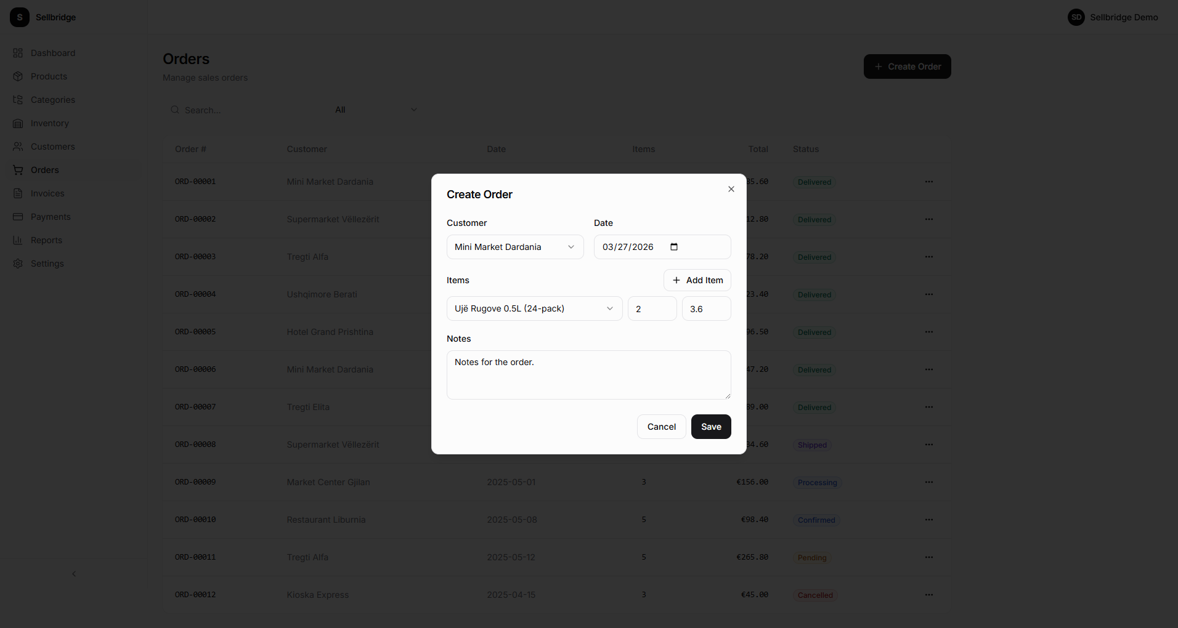This screenshot has height=628, width=1178.
Task: Open the Inventory section
Action: pos(49,123)
